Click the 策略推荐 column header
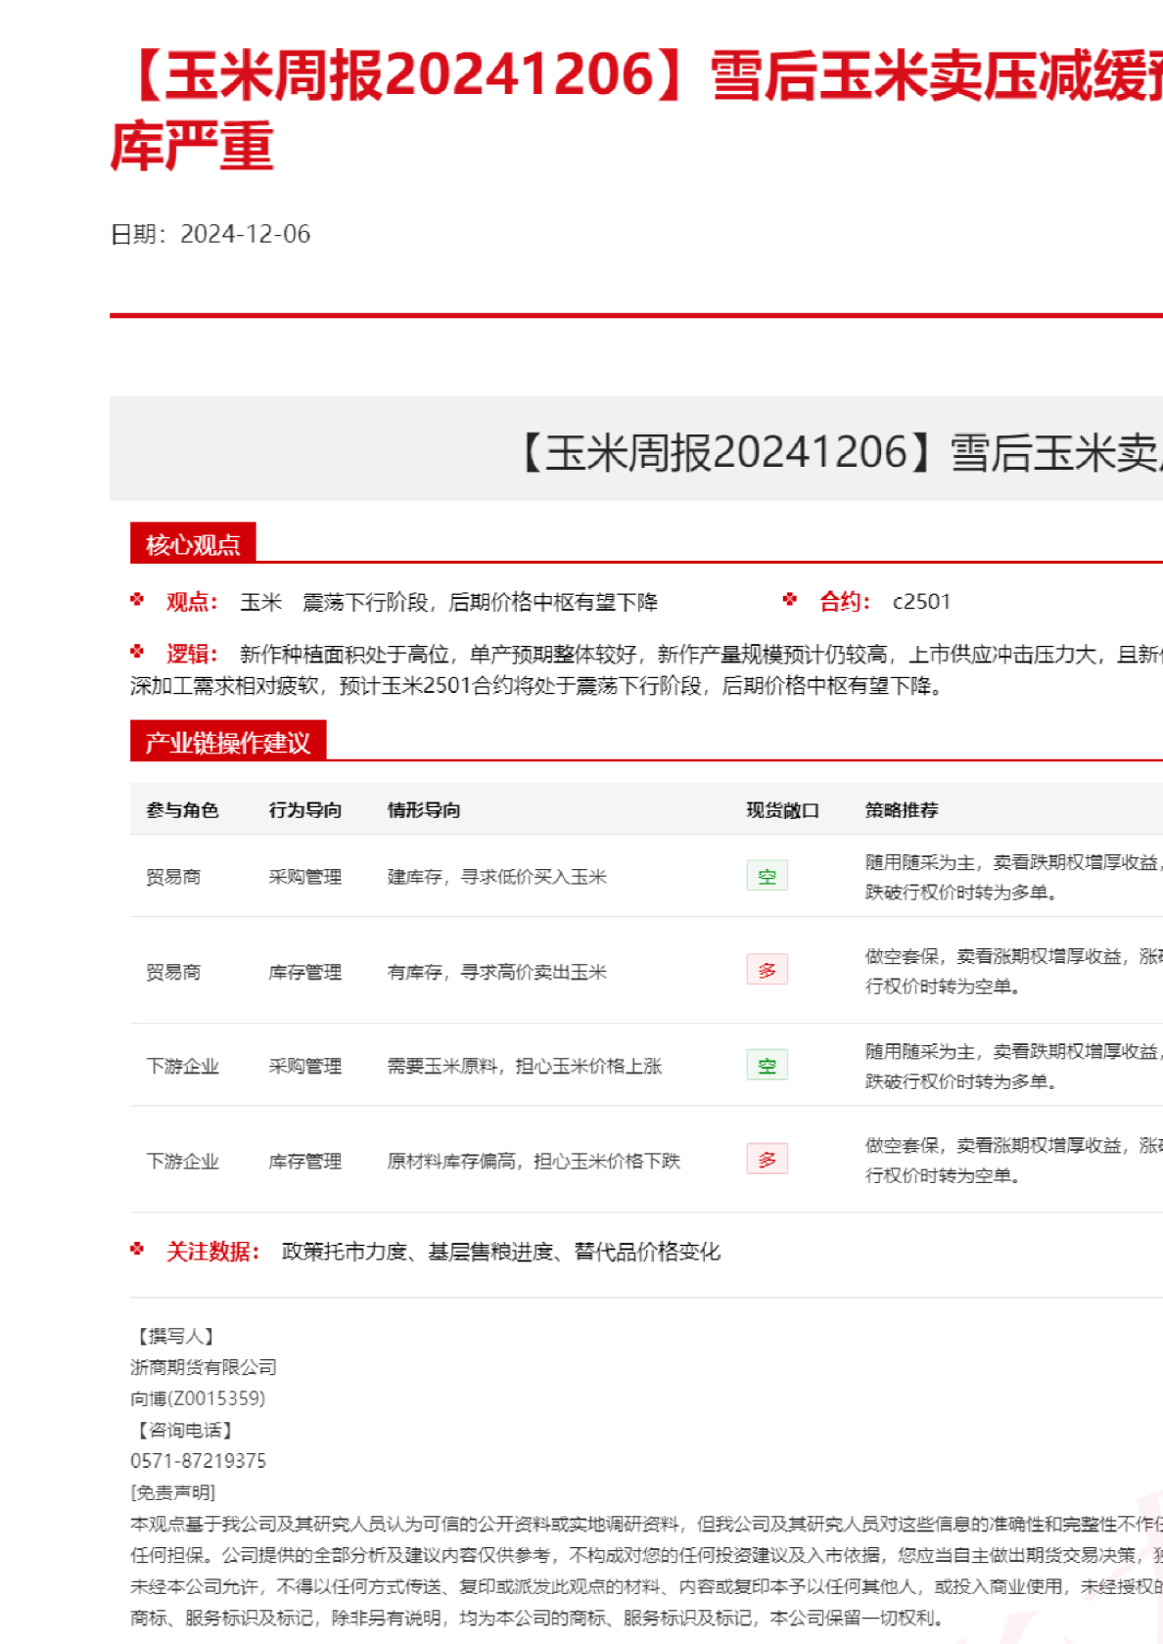This screenshot has height=1644, width=1163. (902, 809)
